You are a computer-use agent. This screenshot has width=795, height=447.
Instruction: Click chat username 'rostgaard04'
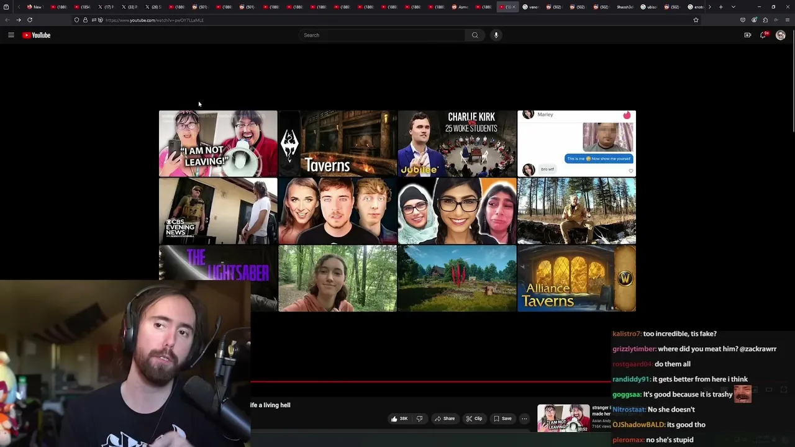(x=632, y=364)
